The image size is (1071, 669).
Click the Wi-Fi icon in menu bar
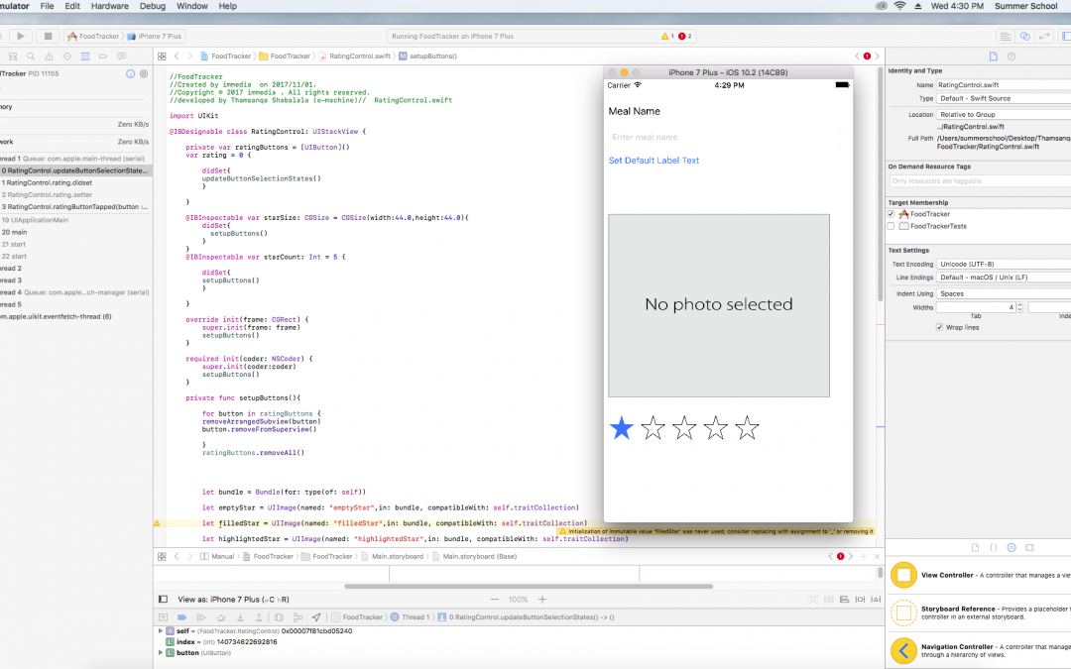(899, 6)
